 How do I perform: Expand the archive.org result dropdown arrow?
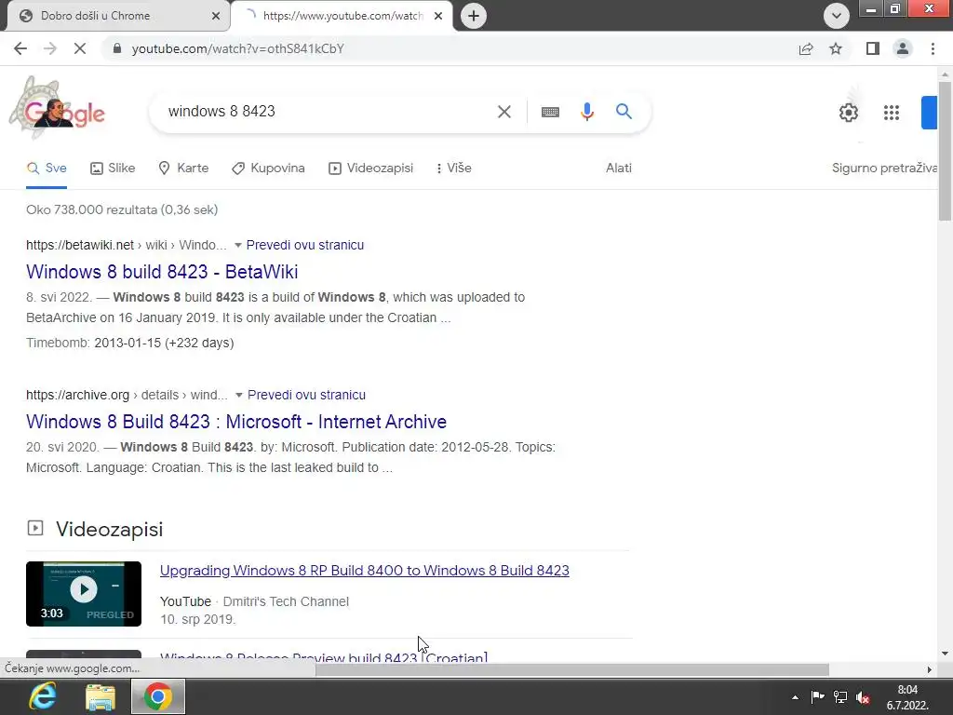(239, 395)
